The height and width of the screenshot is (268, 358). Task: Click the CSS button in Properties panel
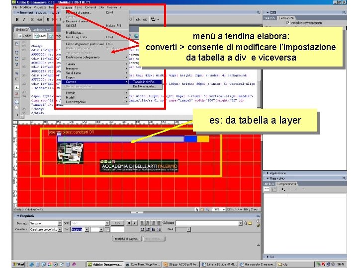117,223
